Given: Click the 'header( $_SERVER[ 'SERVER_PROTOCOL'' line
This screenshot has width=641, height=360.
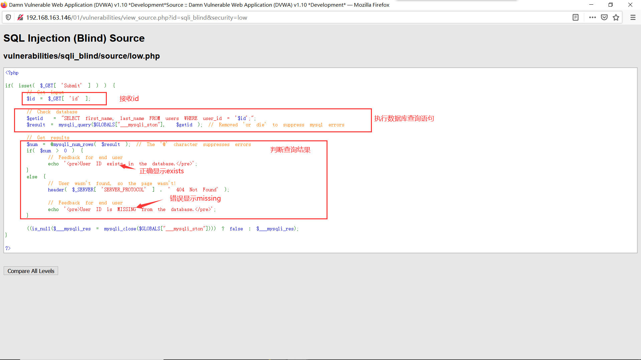Looking at the screenshot, I should coord(139,190).
